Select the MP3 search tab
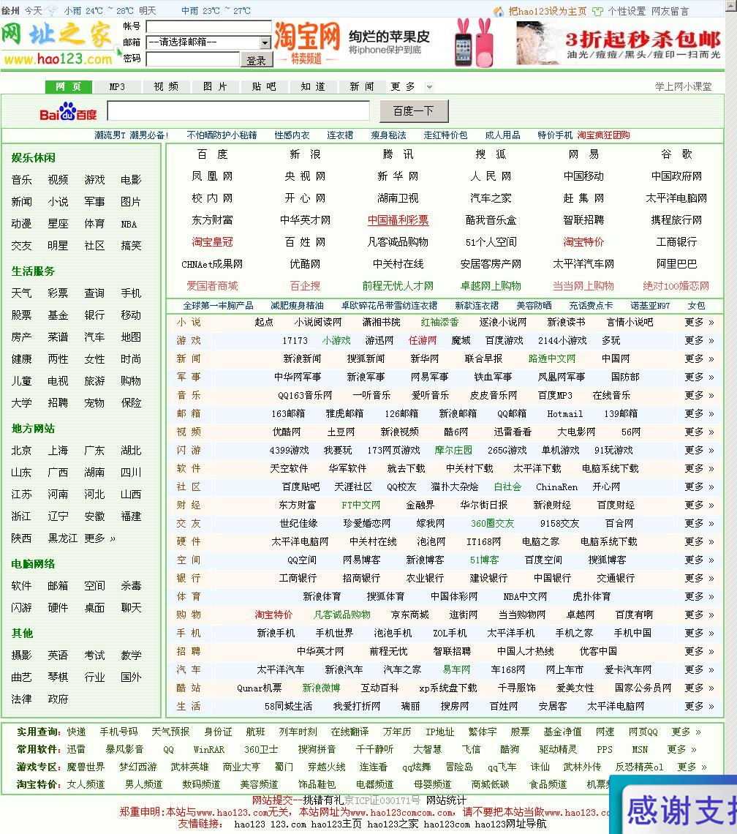737x834 pixels. [x=117, y=87]
